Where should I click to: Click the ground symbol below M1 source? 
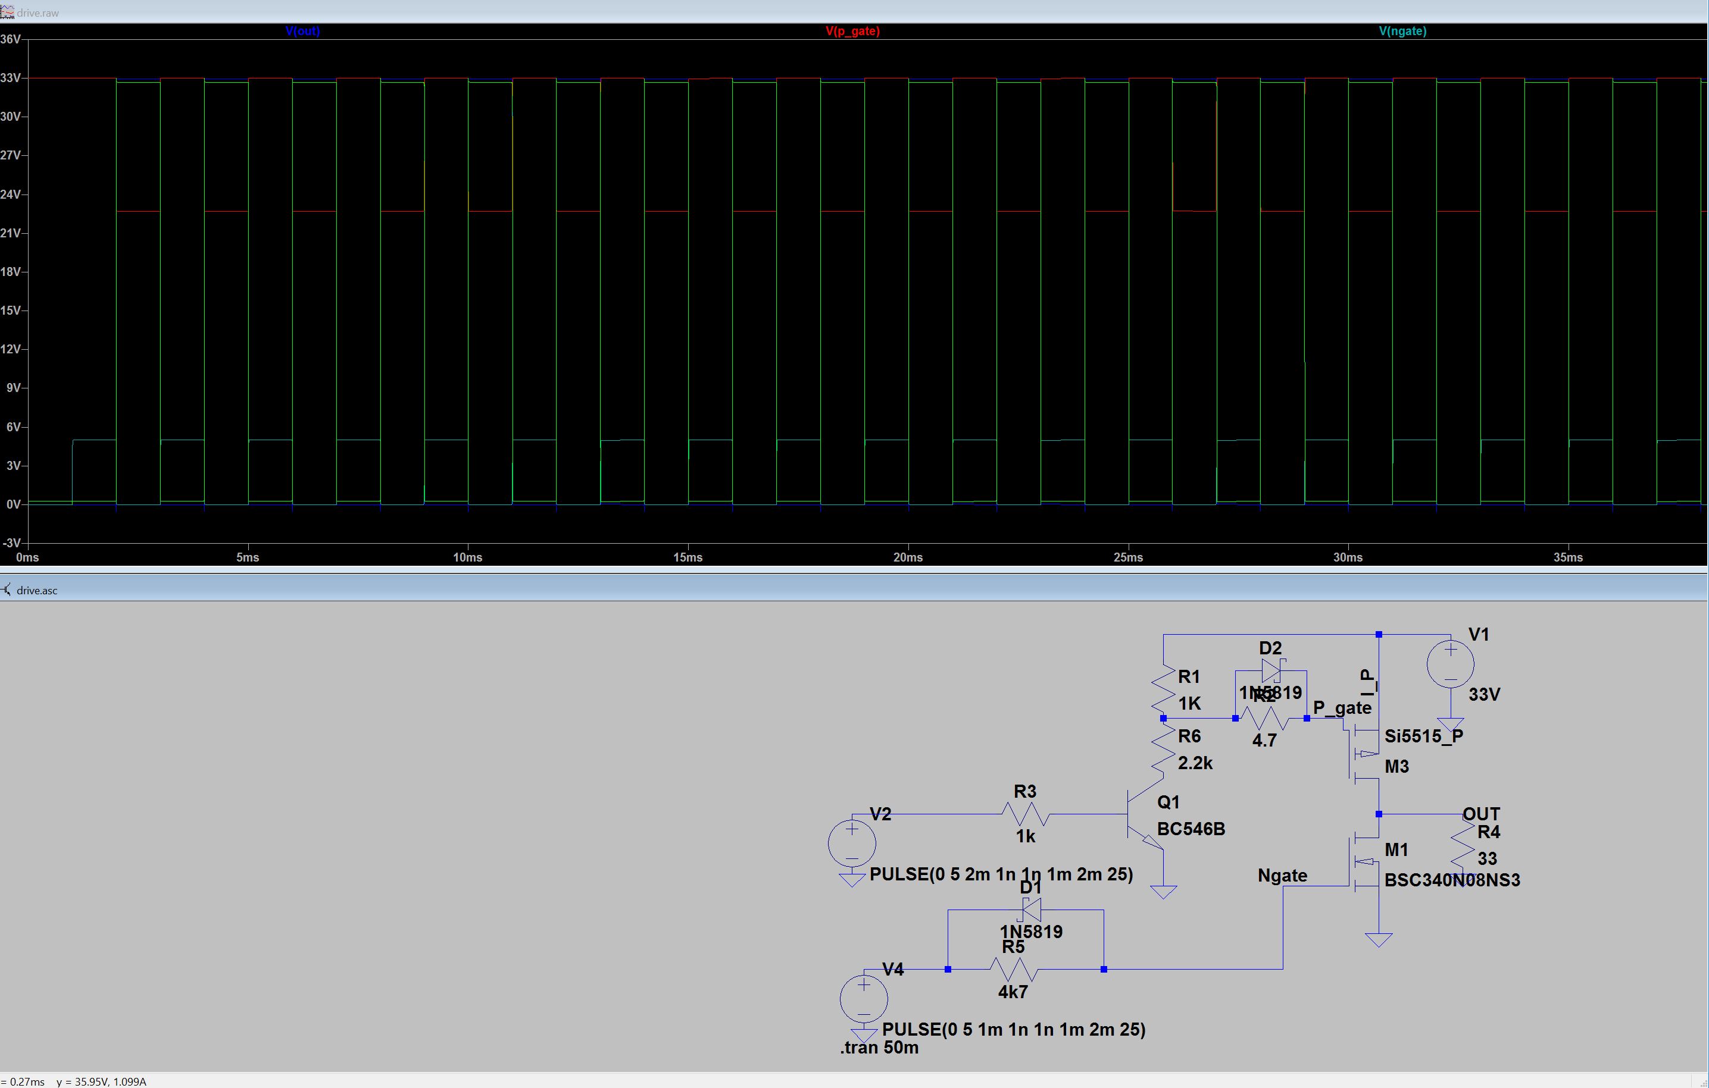[x=1378, y=940]
